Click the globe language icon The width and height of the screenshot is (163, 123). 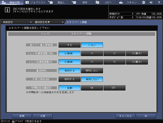pyautogui.click(x=143, y=2)
